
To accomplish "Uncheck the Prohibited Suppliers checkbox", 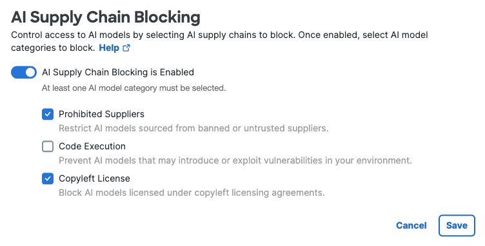I will click(48, 114).
